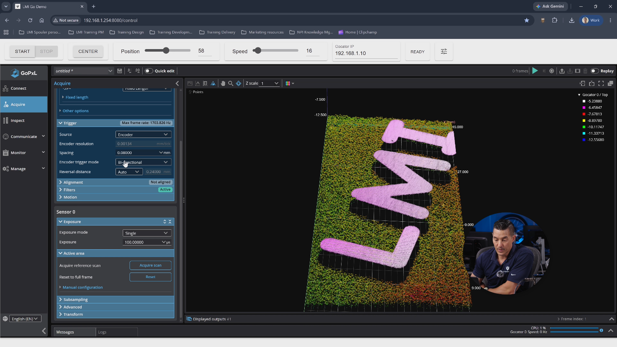This screenshot has height=347, width=617.
Task: Enter fullscreen for the data viewer
Action: pyautogui.click(x=601, y=83)
